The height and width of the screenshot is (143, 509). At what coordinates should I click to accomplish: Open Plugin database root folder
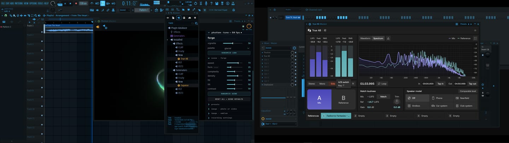click(180, 28)
